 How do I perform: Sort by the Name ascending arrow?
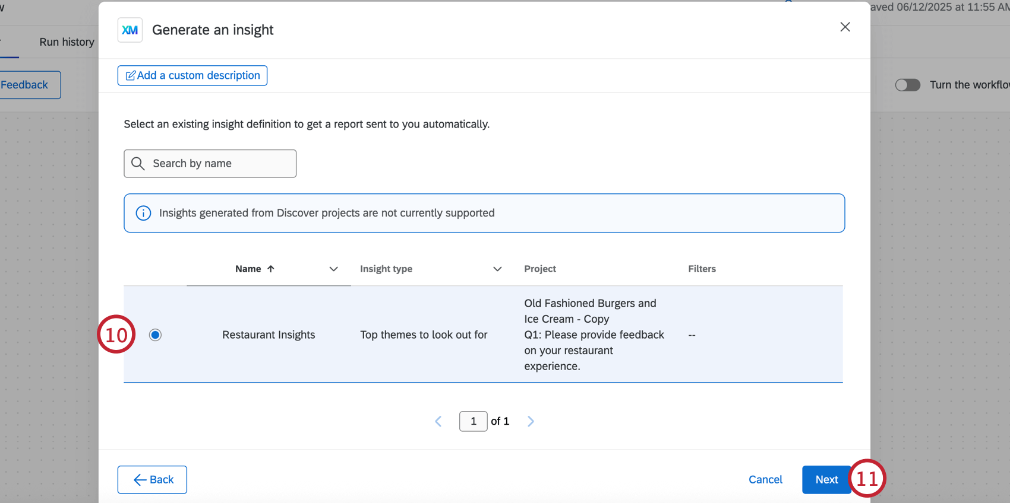point(271,269)
